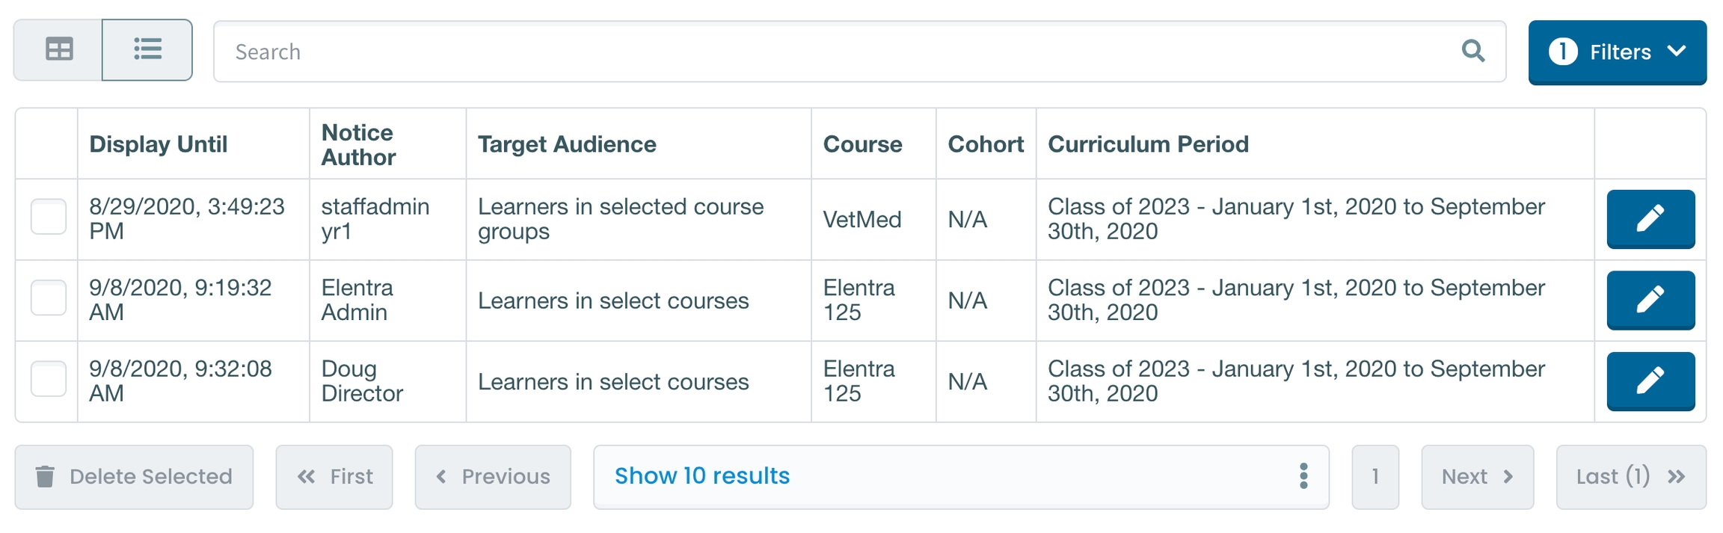The width and height of the screenshot is (1723, 533).
Task: Edit the staffadmin yr1 notice
Action: coord(1650,218)
